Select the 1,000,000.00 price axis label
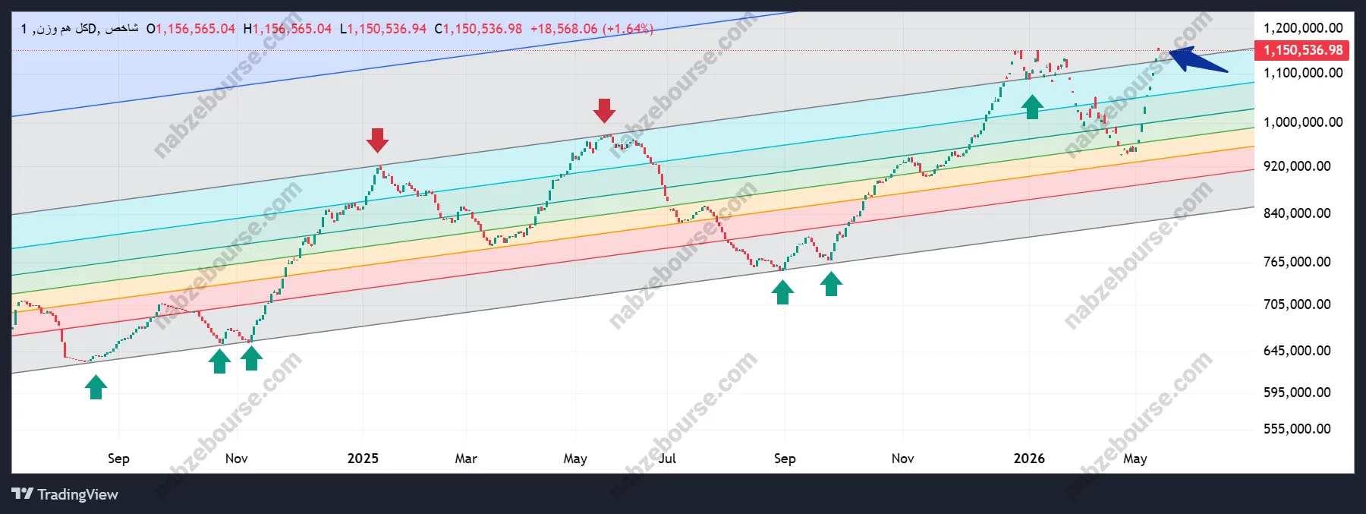Screen dimensions: 1366x514 coord(1302,122)
